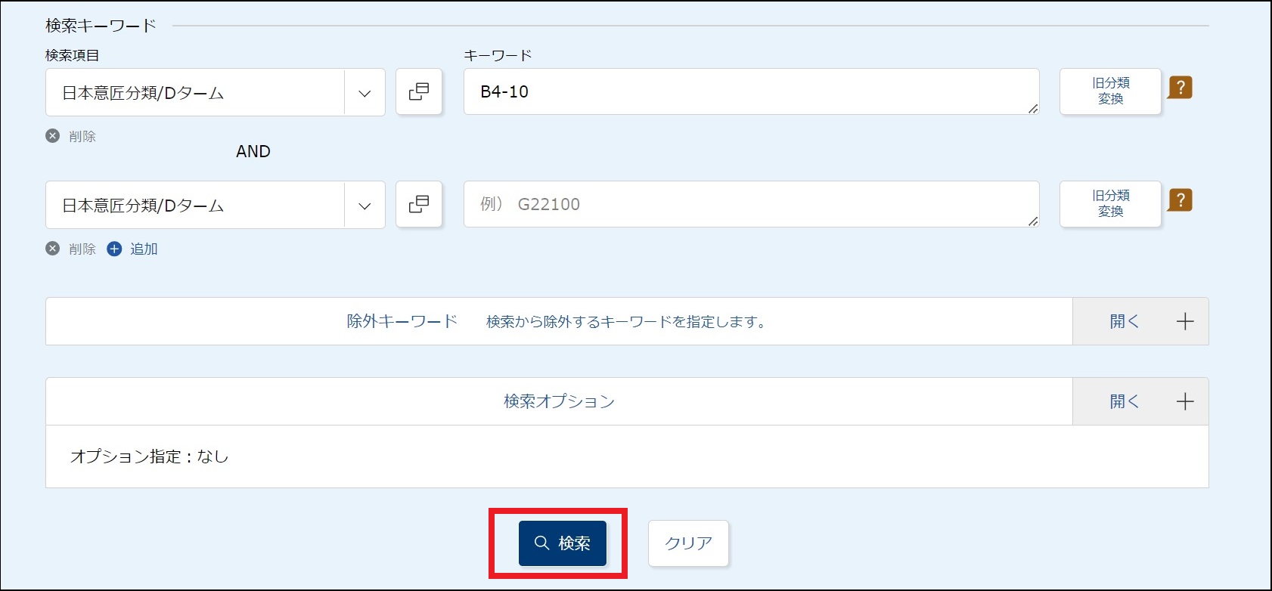Open the selection popup icon beside second search item
Viewport: 1272px width, 591px height.
pyautogui.click(x=419, y=205)
